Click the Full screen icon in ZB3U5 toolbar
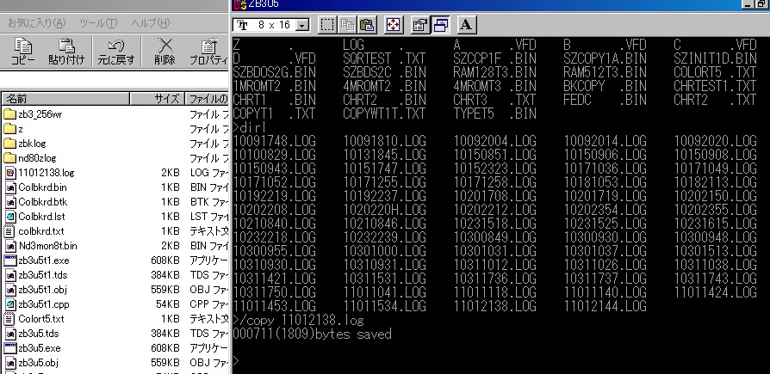This screenshot has height=374, width=770. pos(393,25)
